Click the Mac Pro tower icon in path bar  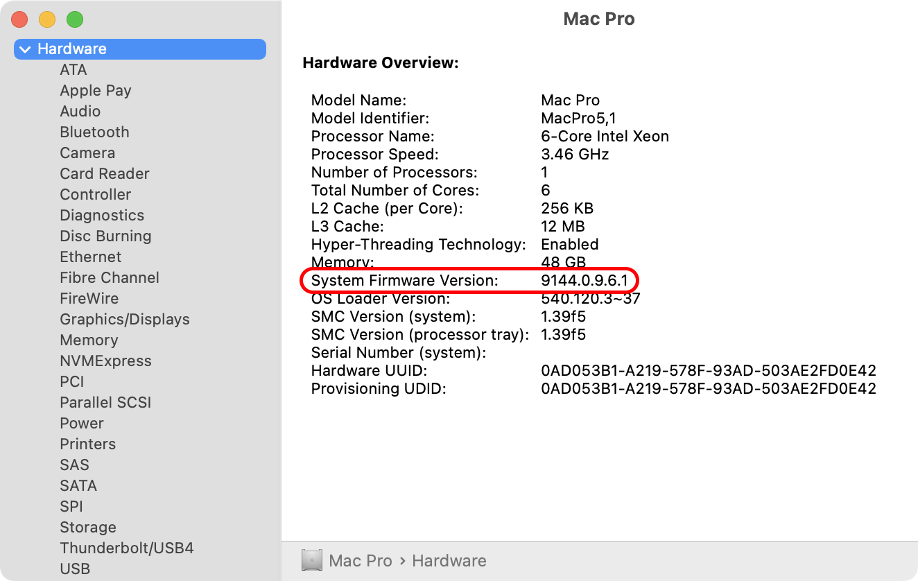[312, 560]
